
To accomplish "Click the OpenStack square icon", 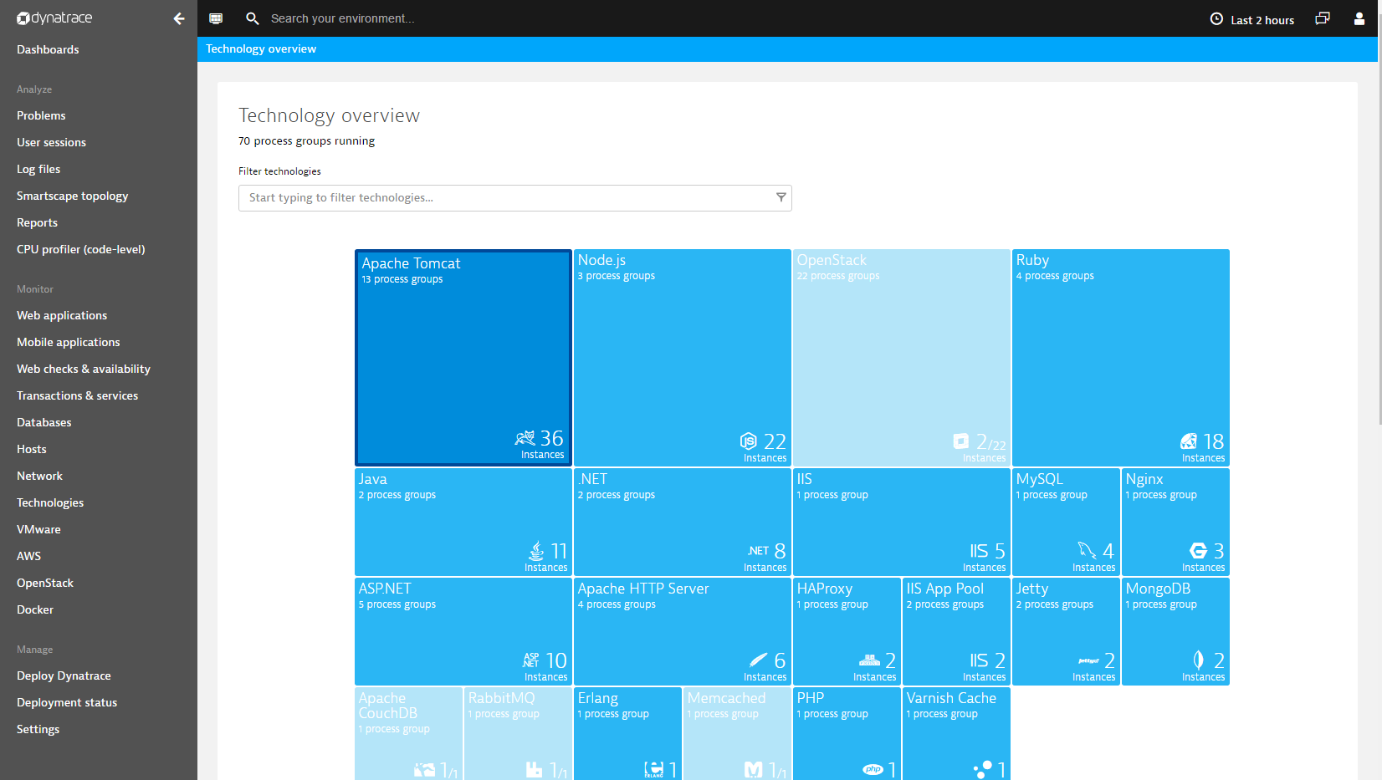I will tap(961, 441).
